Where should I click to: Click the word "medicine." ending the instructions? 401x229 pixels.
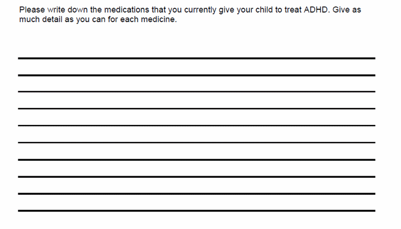(160, 19)
